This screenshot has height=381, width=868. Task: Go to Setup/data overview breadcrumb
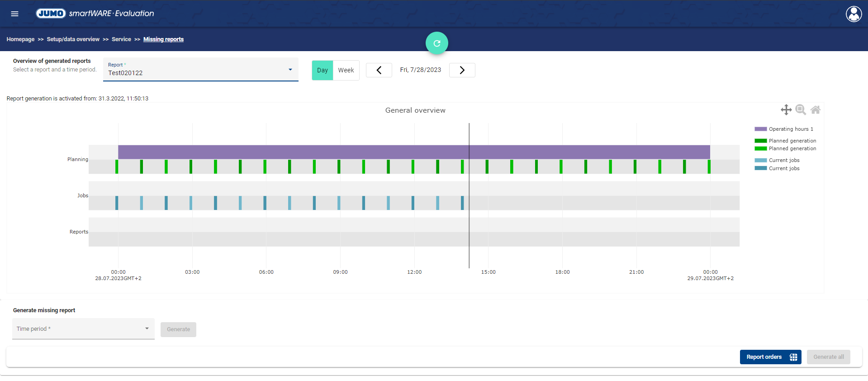click(73, 39)
